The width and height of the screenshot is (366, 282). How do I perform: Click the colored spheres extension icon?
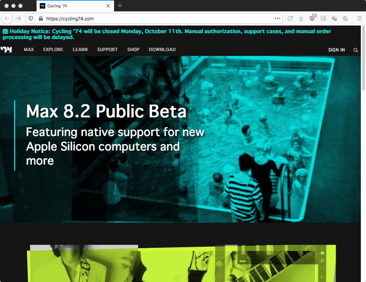coord(334,18)
